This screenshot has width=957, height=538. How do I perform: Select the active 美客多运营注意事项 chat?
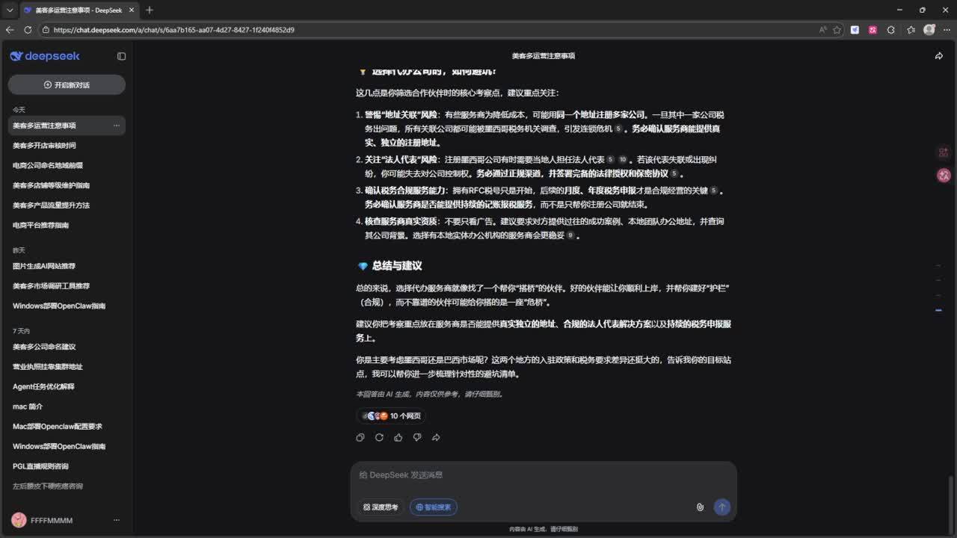click(67, 126)
